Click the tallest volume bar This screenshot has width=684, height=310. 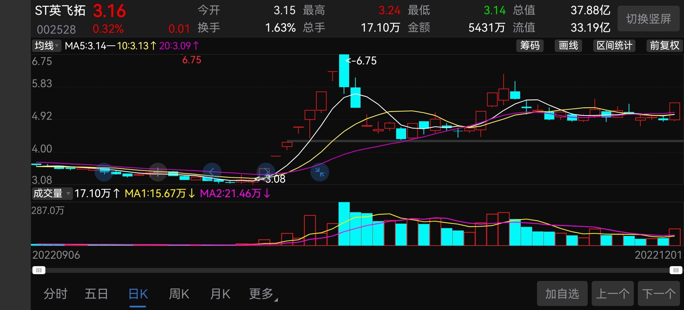tap(344, 224)
